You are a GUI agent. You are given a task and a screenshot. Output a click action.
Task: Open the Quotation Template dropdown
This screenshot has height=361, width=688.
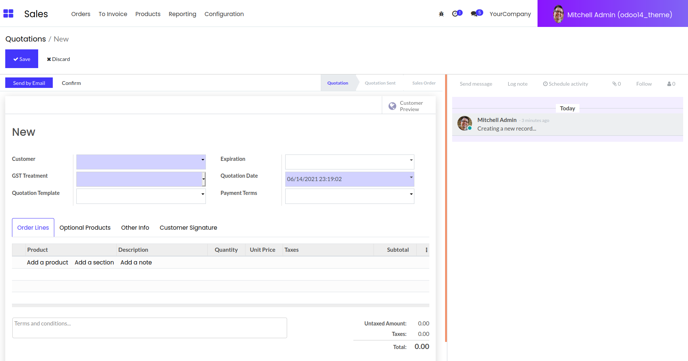tap(203, 194)
